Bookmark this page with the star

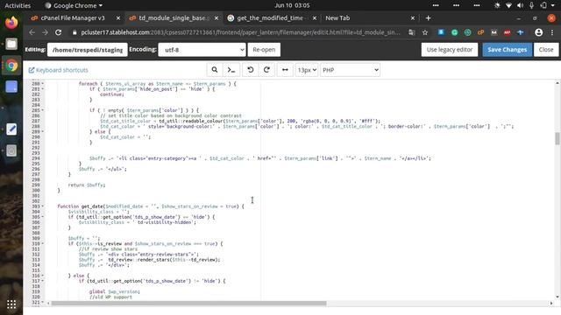click(x=425, y=32)
